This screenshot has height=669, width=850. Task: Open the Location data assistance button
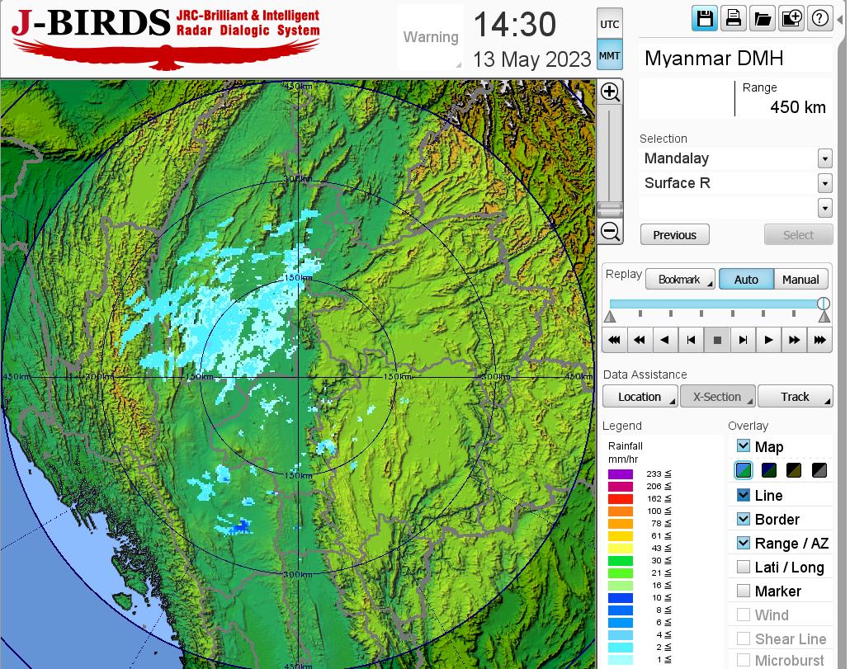click(640, 397)
